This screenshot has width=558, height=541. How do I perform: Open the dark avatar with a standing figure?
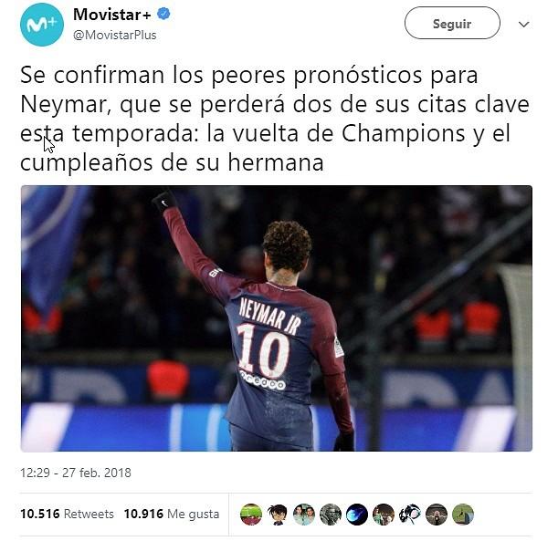tap(437, 515)
